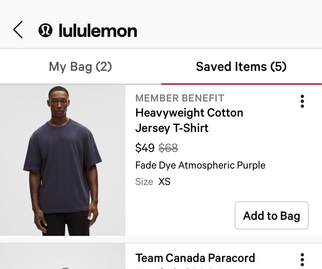
Task: Open the Heavyweight Cotton T-Shirt product photo
Action: [63, 160]
